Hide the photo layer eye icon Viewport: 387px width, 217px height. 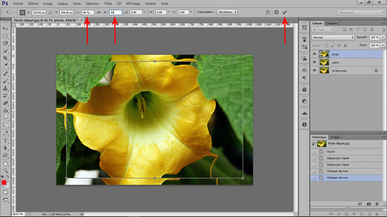pyautogui.click(x=314, y=54)
